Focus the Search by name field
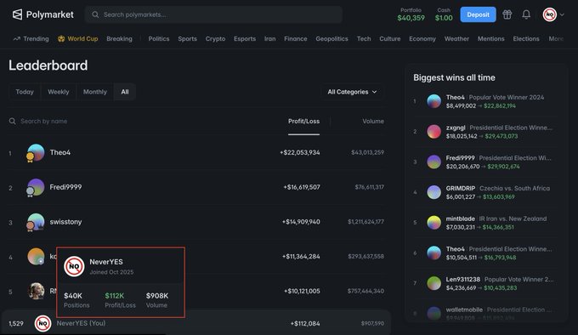The width and height of the screenshot is (578, 335). pyautogui.click(x=44, y=122)
